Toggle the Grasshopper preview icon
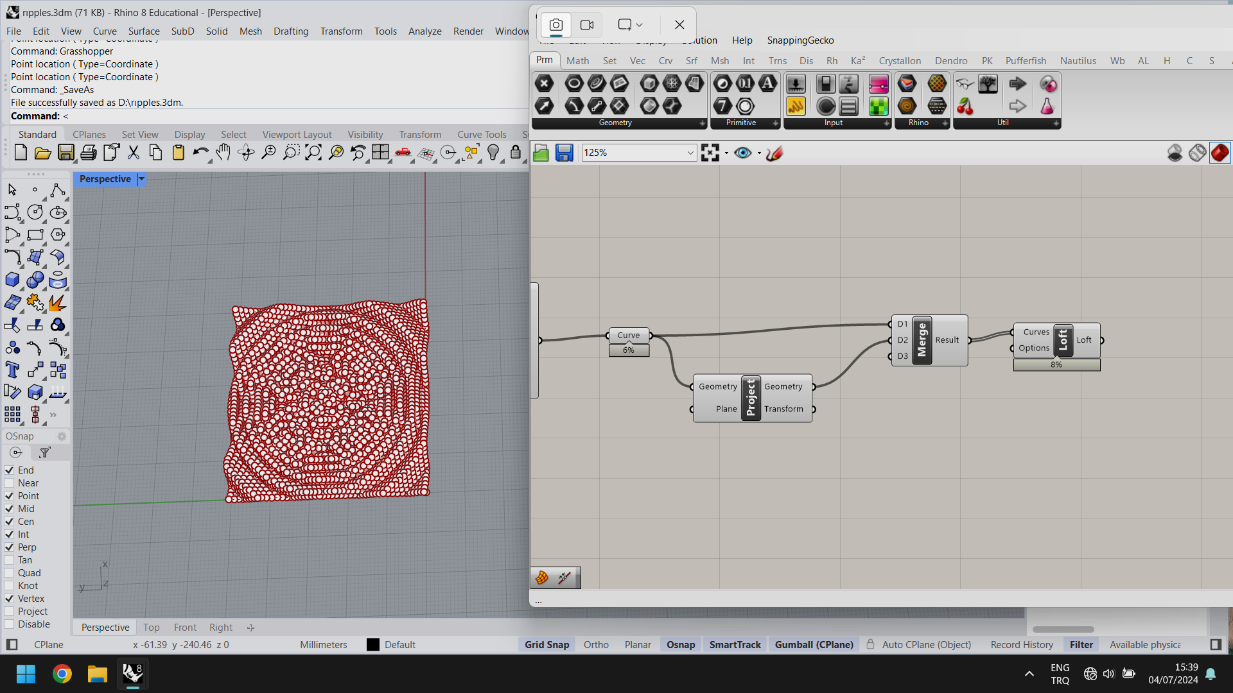This screenshot has width=1233, height=693. point(742,152)
